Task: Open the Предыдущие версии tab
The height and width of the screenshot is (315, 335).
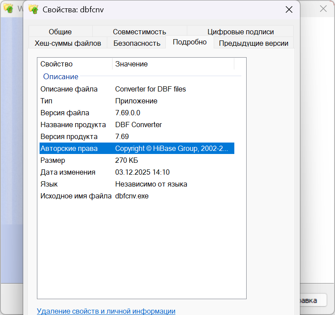Action: 254,43
